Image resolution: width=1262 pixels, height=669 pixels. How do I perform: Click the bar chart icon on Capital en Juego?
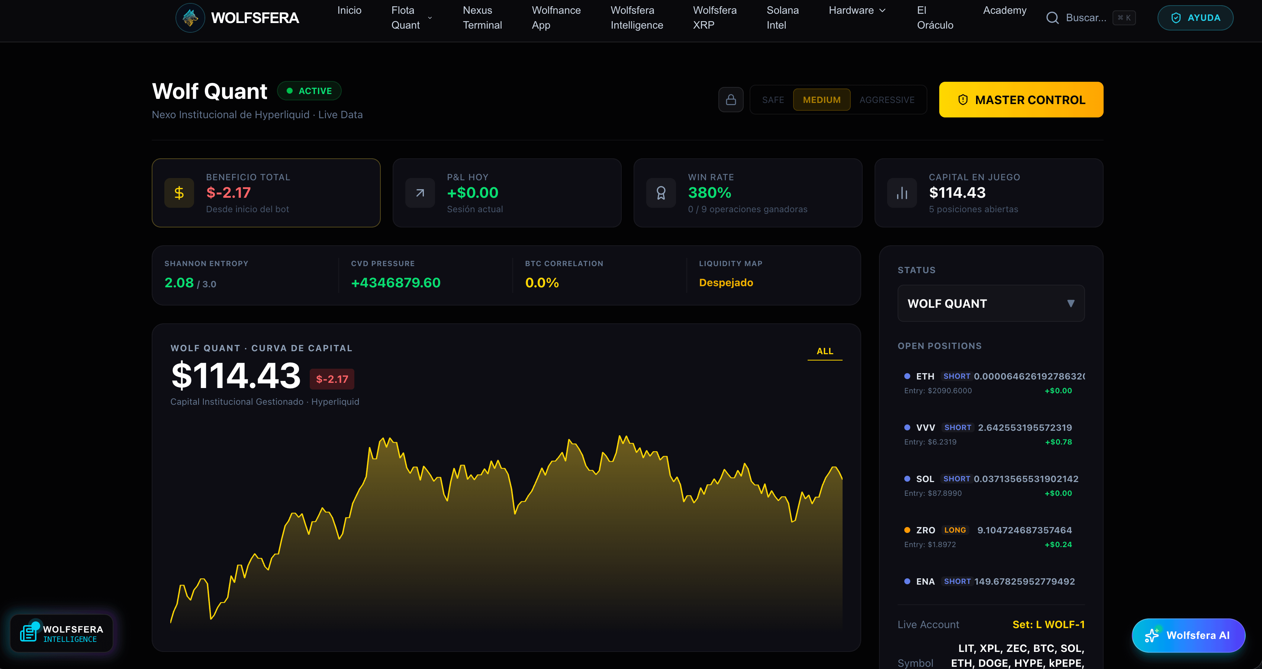tap(901, 193)
